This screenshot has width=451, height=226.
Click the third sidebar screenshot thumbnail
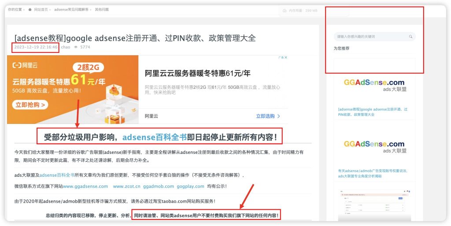[x=374, y=204]
